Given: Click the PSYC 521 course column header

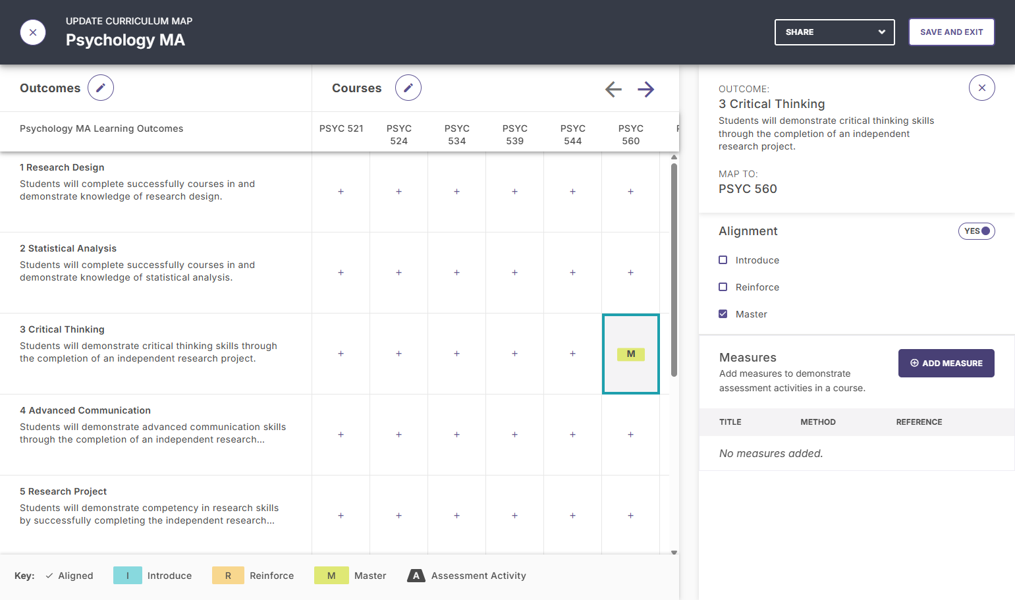Looking at the screenshot, I should pyautogui.click(x=341, y=128).
